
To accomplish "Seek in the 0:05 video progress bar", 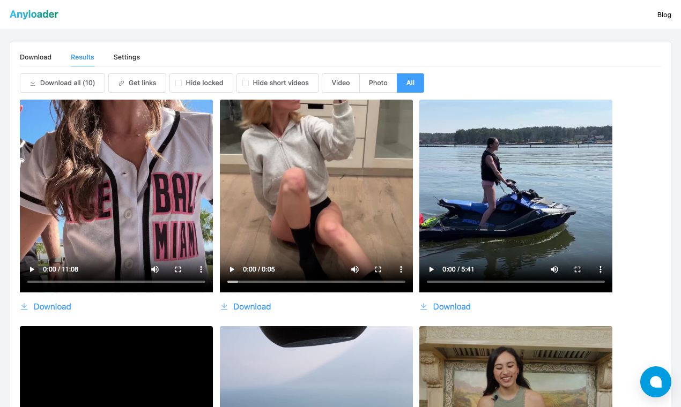I will pos(316,281).
